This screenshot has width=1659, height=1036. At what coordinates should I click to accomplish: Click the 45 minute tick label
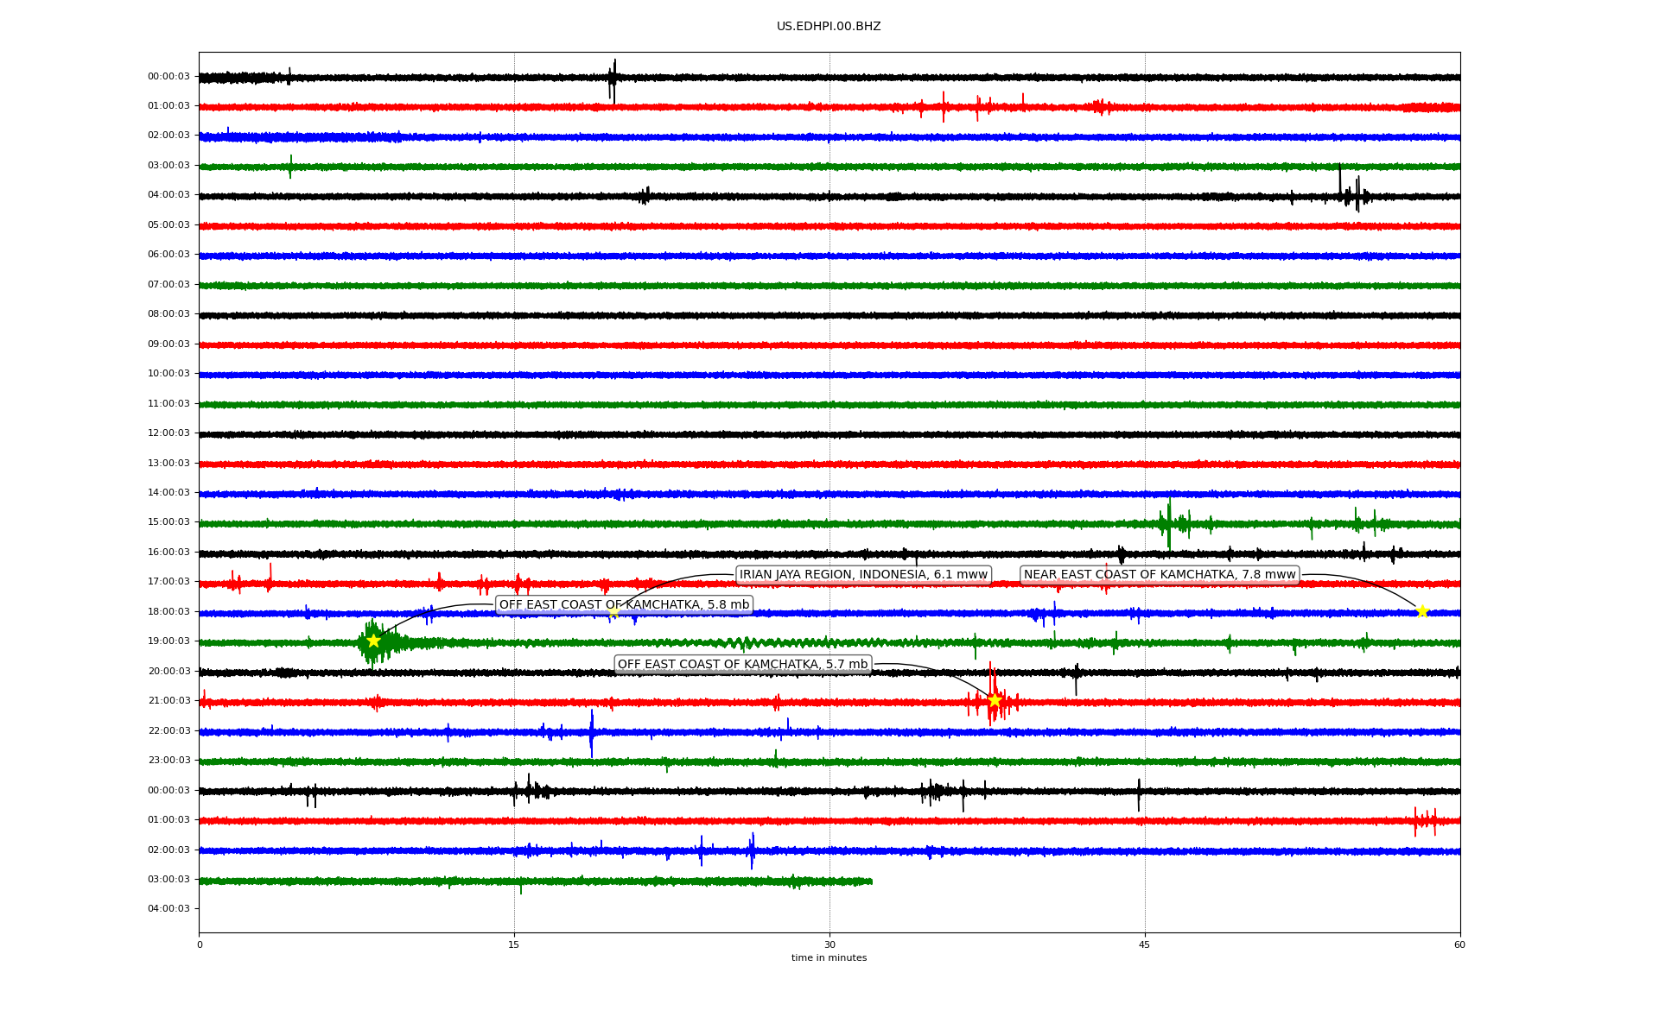(x=1145, y=945)
